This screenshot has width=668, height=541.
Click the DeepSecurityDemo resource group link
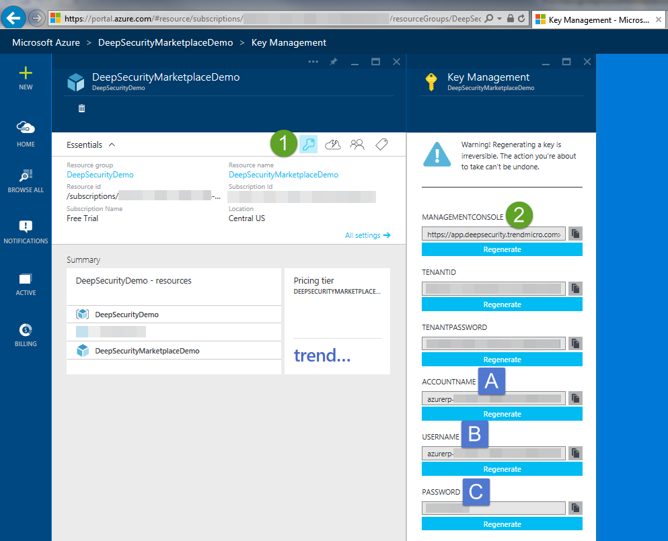[x=100, y=175]
